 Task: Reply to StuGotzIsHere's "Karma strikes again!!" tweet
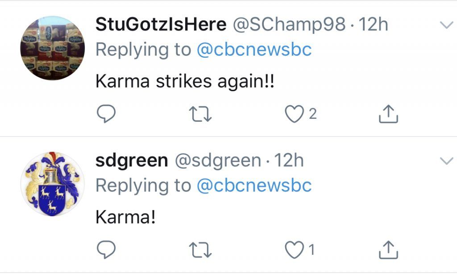tap(106, 114)
